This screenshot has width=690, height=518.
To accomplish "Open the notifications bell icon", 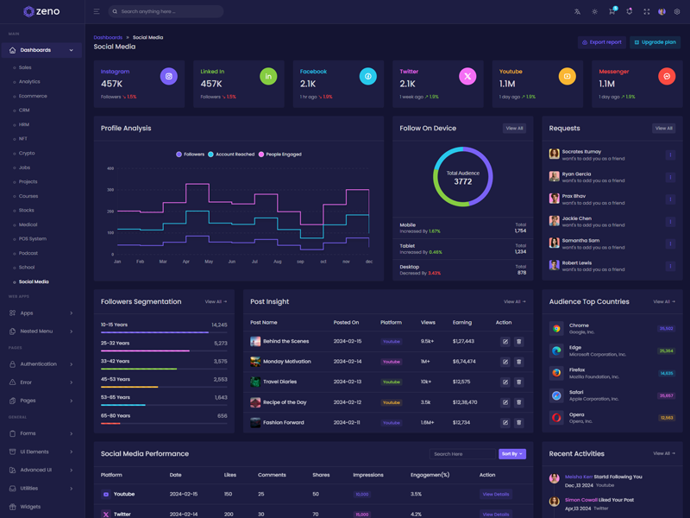I will 629,11.
